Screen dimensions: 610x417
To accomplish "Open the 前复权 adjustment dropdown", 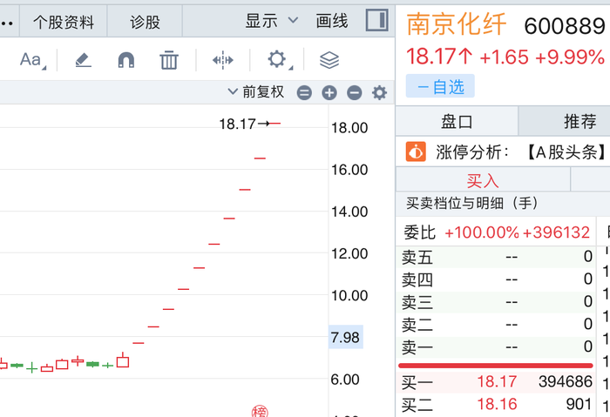I will [x=256, y=92].
